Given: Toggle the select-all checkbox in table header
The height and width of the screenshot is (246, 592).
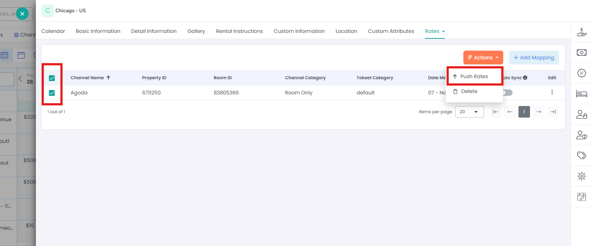Looking at the screenshot, I should (x=52, y=78).
